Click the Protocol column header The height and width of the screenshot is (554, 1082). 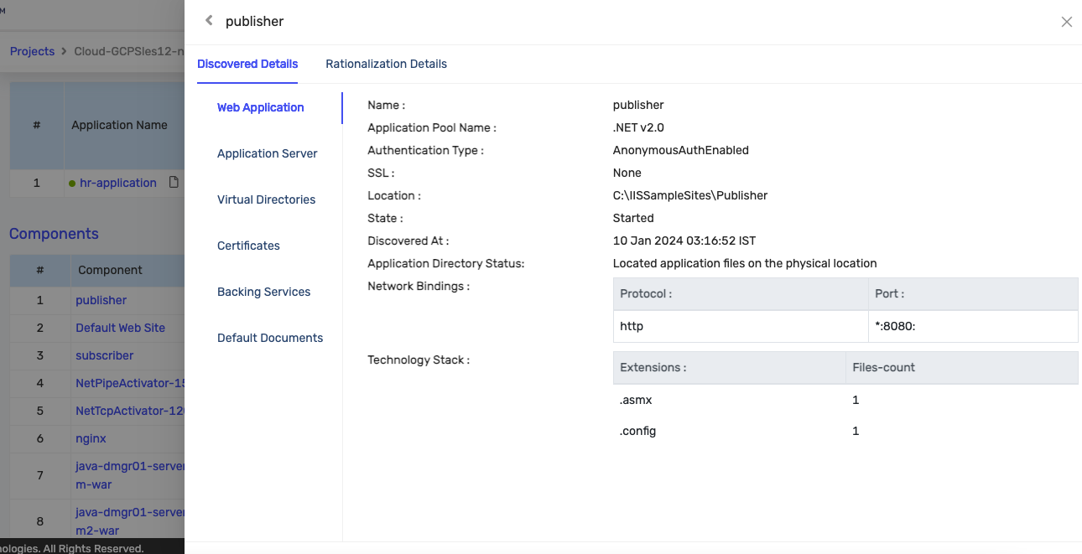coord(646,294)
